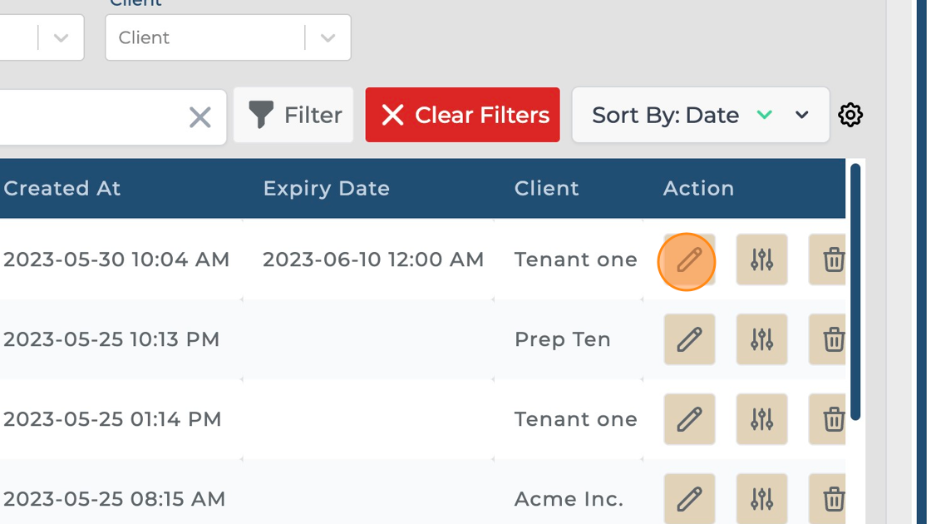Image resolution: width=931 pixels, height=524 pixels.
Task: Edit the Tenant one row dated 2023-05-25 01:14 PM
Action: [x=688, y=419]
